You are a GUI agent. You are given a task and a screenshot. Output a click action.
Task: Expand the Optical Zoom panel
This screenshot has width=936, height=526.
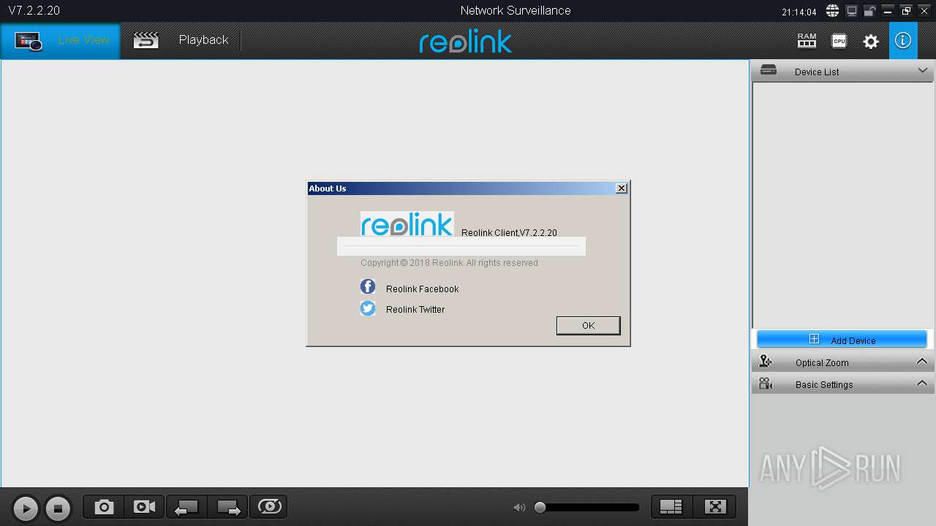[x=922, y=362]
